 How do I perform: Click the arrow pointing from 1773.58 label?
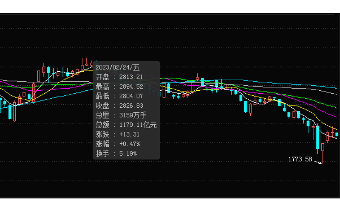coord(317,161)
